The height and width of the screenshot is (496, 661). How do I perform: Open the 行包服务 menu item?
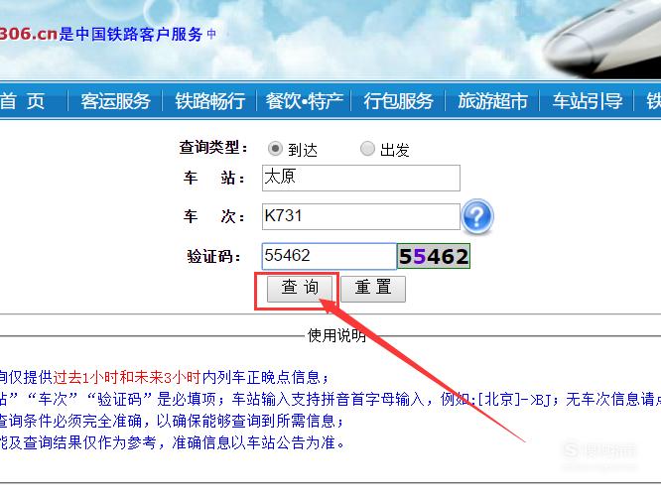coord(398,101)
